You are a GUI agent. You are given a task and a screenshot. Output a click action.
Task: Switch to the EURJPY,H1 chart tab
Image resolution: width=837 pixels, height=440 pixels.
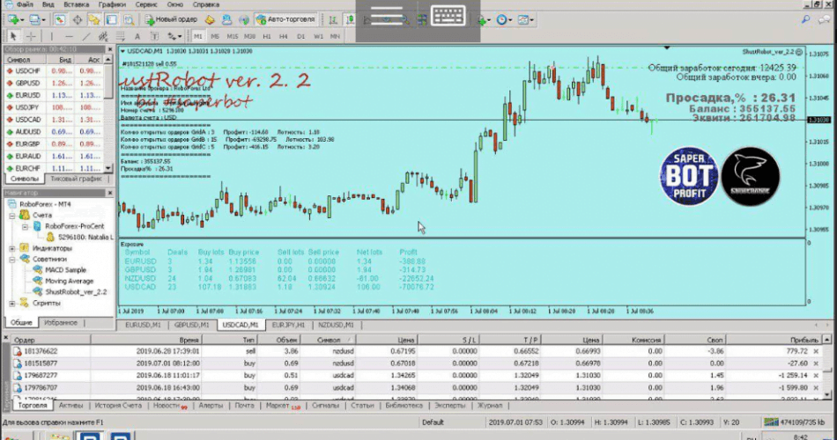288,325
